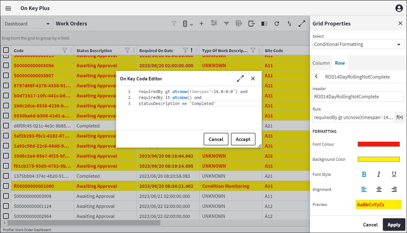Screen dimensions: 407x233
Task: Click the Apply button in Grid Properties
Action: 394,225
